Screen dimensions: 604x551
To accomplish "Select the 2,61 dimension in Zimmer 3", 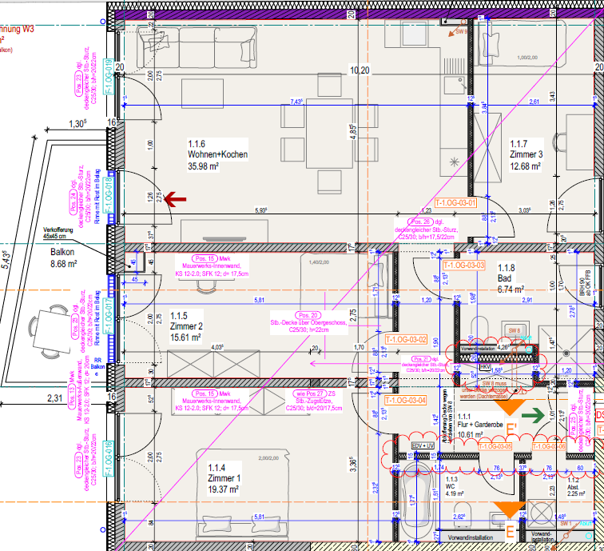I will 534,102.
